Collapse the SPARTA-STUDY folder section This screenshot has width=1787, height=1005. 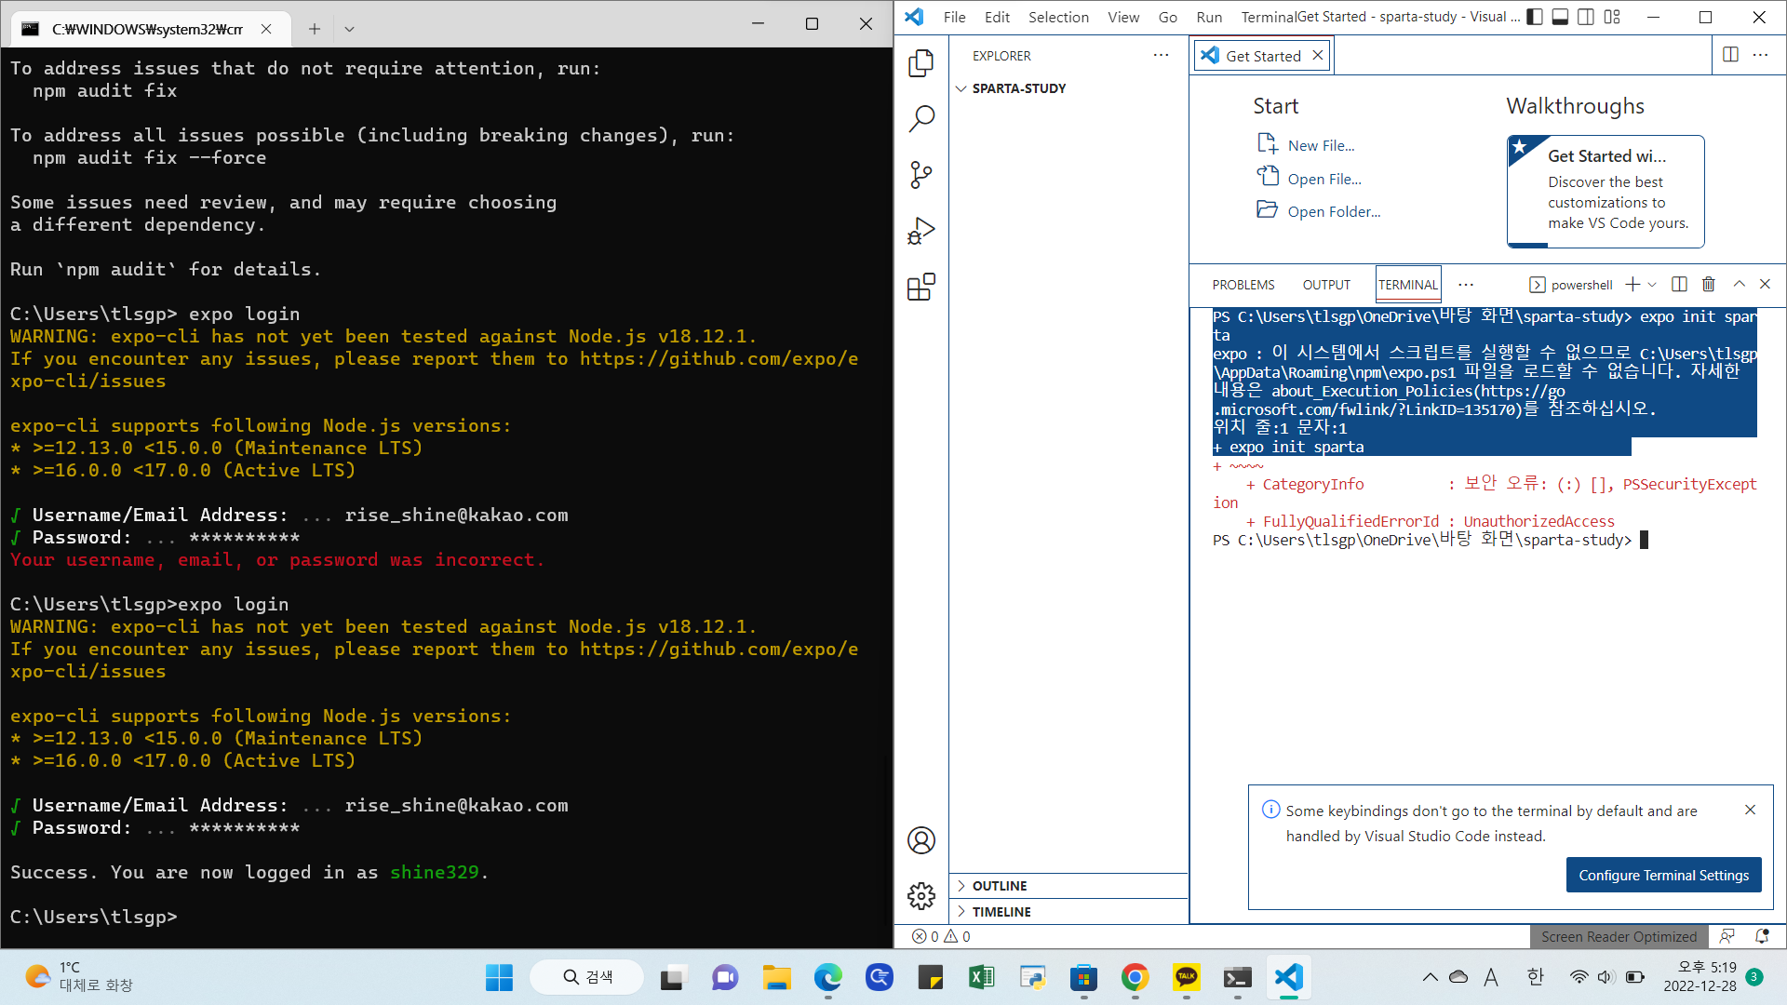click(1068, 88)
